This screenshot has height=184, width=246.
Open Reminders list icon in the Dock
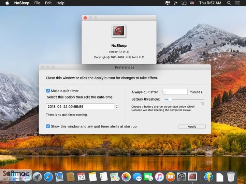tap(104, 177)
